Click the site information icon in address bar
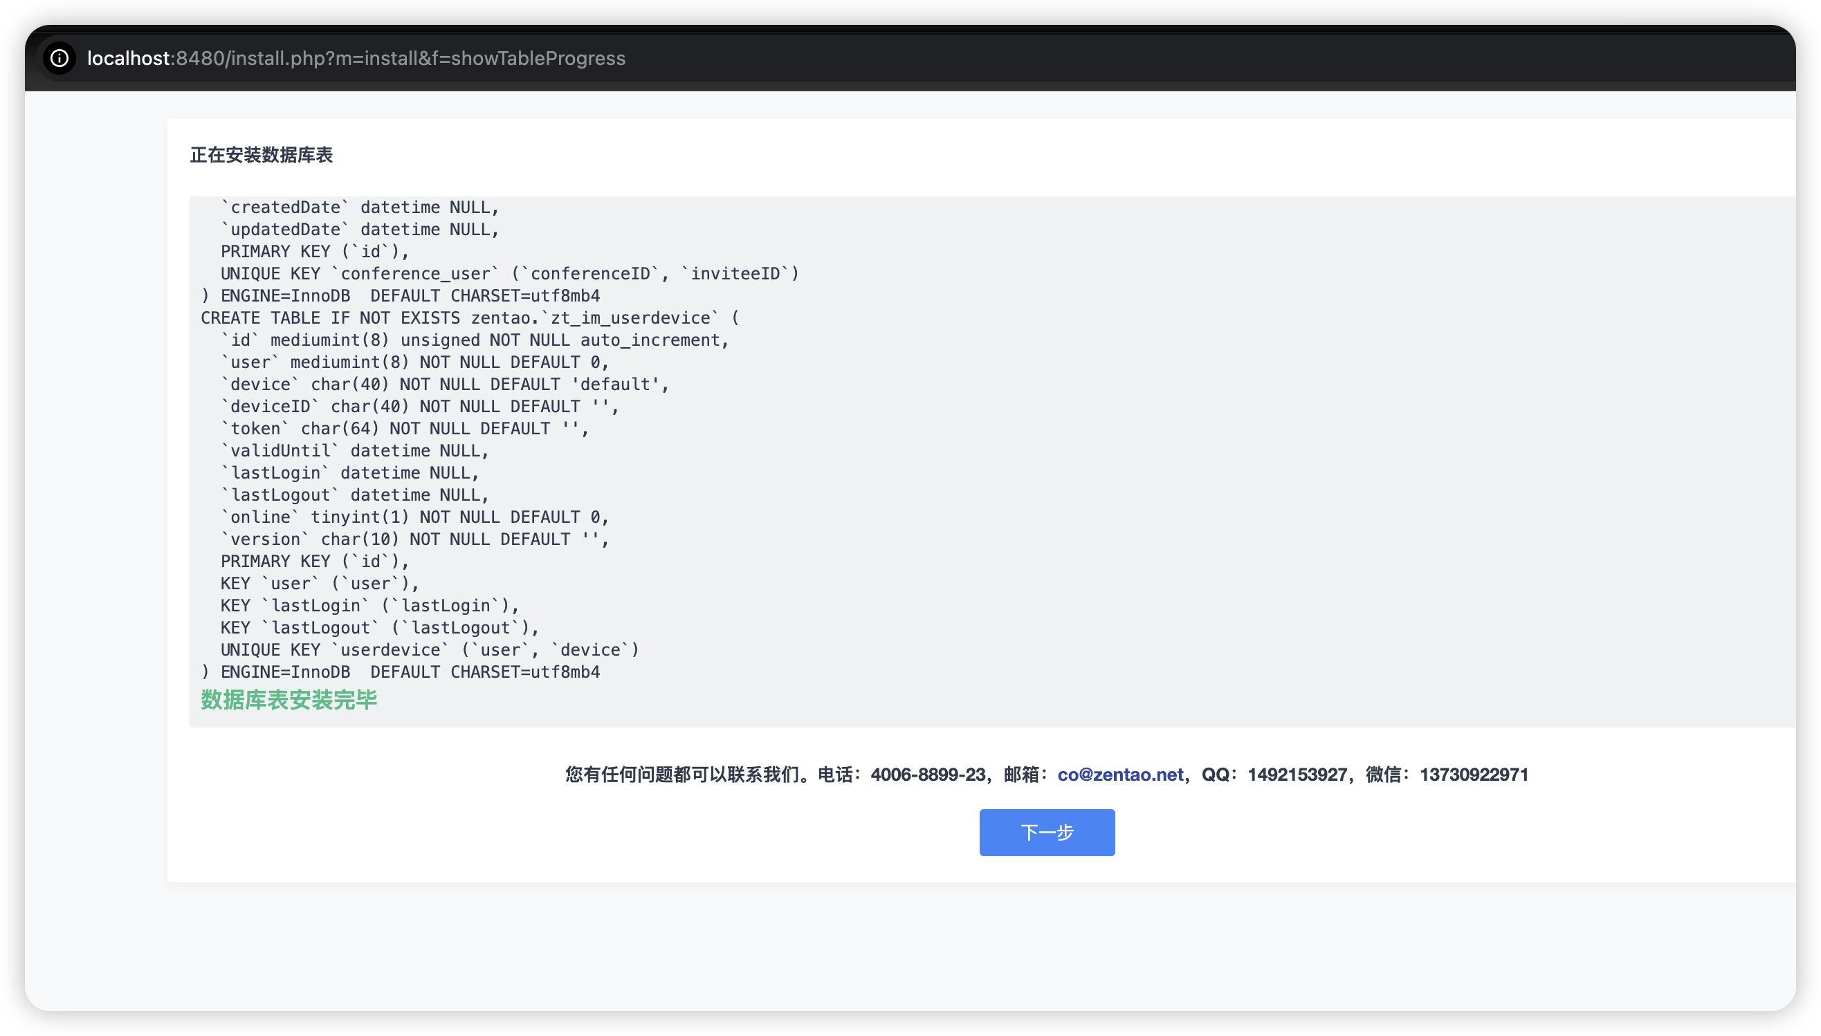The width and height of the screenshot is (1821, 1036). (x=60, y=58)
